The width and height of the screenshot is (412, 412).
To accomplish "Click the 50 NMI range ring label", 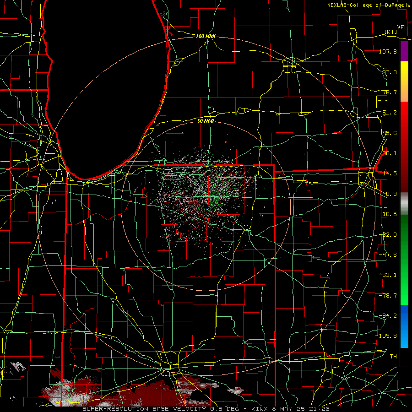I will coord(206,121).
